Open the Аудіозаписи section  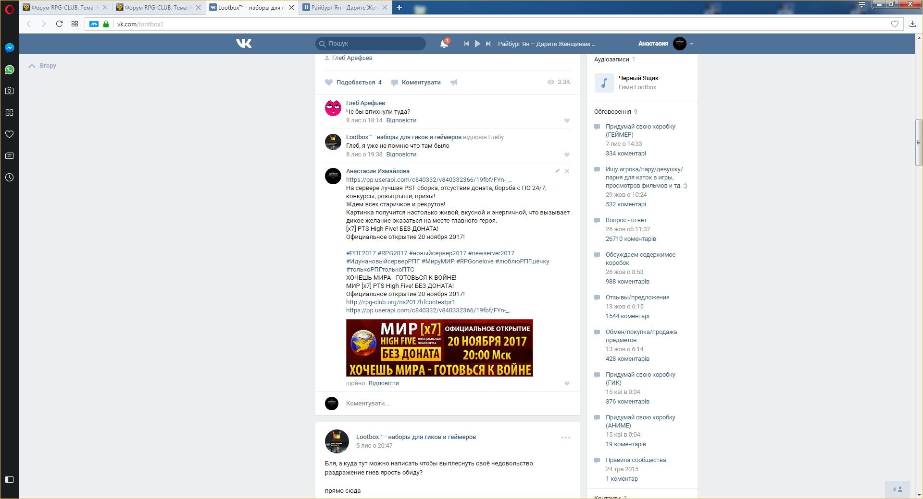point(611,59)
